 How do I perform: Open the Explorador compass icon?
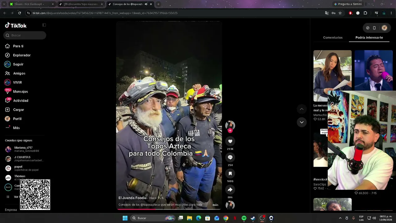coord(7,55)
